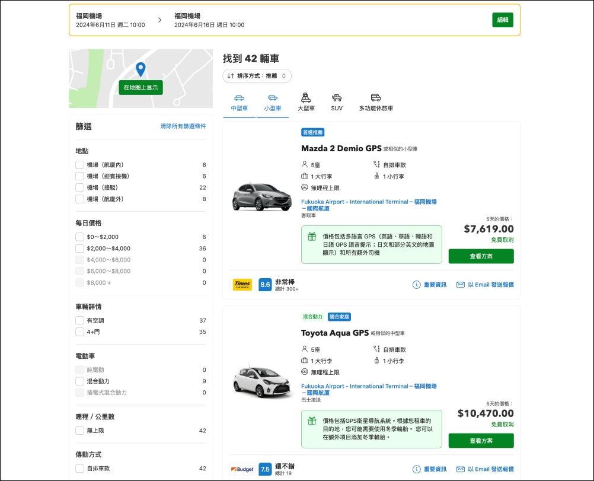The image size is (594, 481).
Task: Select the 混合動力 filter checkbox
Action: click(x=79, y=381)
